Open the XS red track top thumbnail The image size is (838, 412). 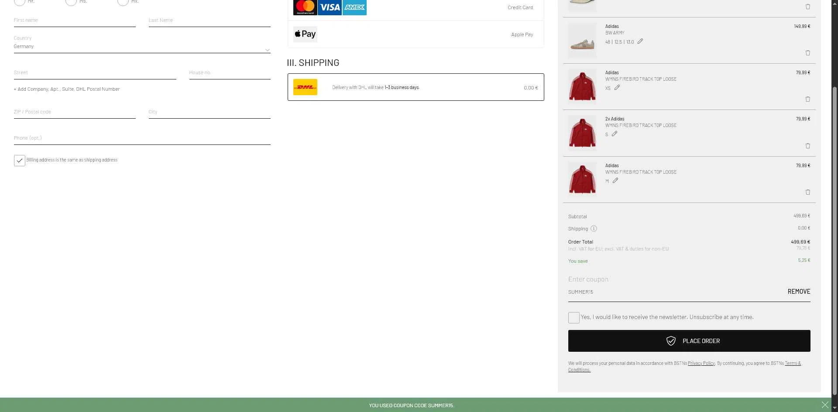582,87
